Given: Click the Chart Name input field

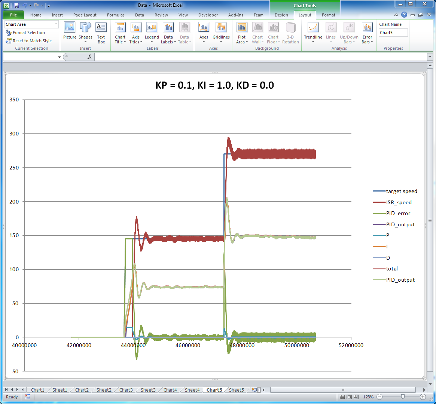Looking at the screenshot, I should pos(393,33).
